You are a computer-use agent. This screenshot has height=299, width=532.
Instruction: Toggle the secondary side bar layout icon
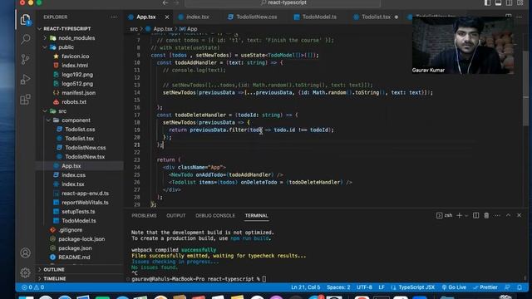click(509, 2)
